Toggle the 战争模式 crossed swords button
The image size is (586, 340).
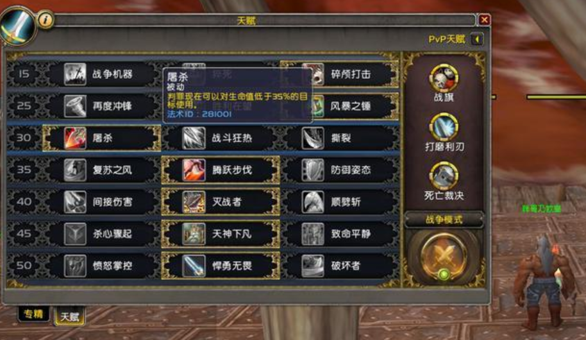[444, 257]
